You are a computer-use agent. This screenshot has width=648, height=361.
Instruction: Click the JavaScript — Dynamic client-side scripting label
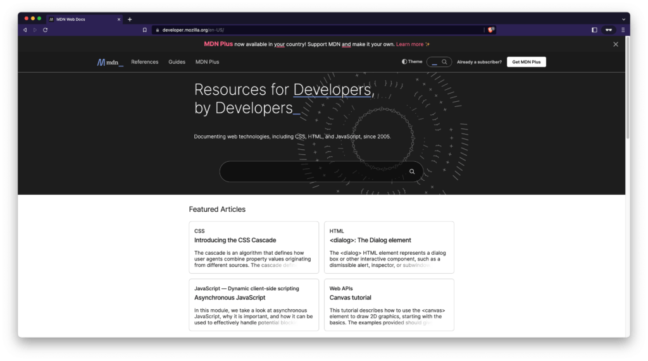pyautogui.click(x=246, y=288)
